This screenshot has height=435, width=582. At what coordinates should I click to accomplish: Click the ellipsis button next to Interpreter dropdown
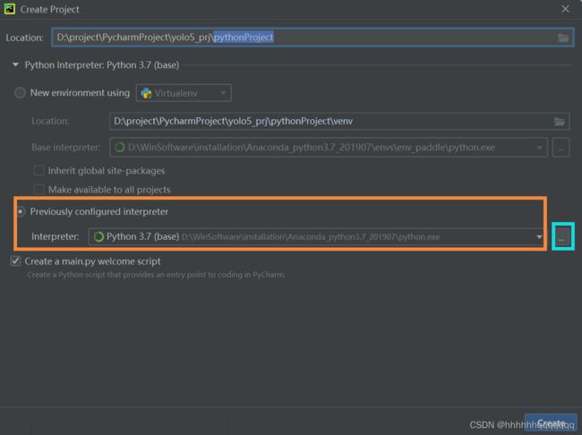pos(562,236)
